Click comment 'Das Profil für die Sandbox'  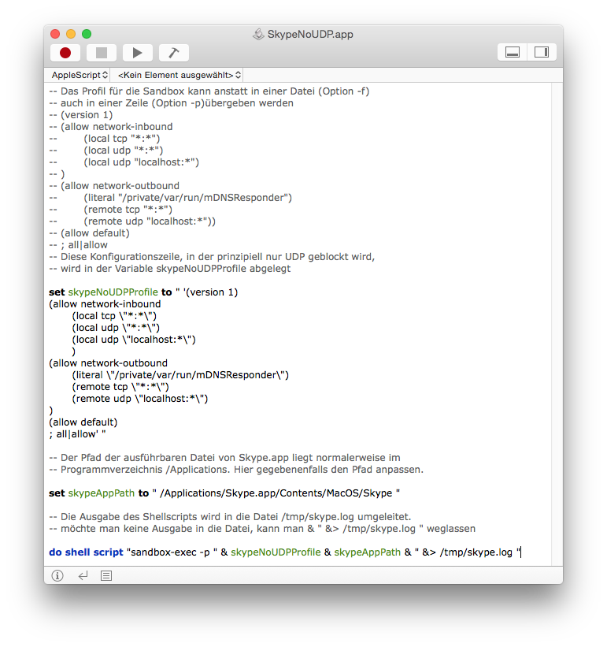[209, 91]
